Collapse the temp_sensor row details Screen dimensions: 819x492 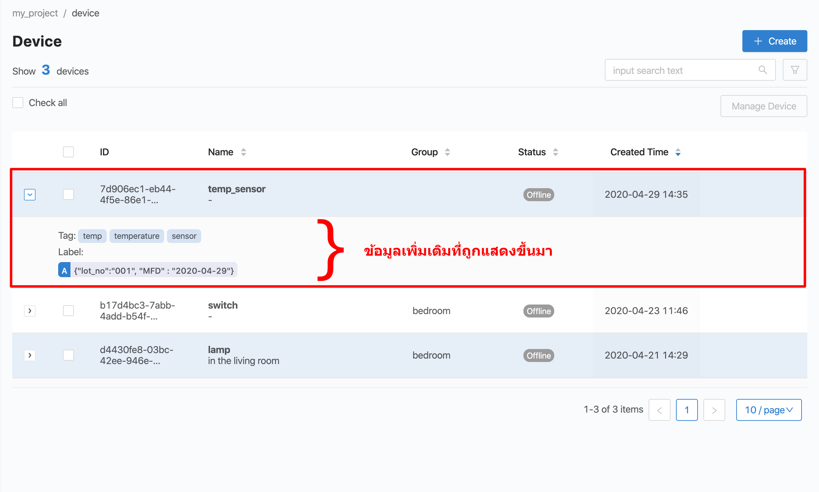pos(30,194)
